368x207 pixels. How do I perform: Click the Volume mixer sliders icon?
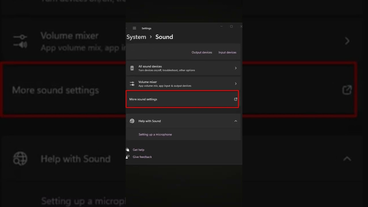point(132,84)
